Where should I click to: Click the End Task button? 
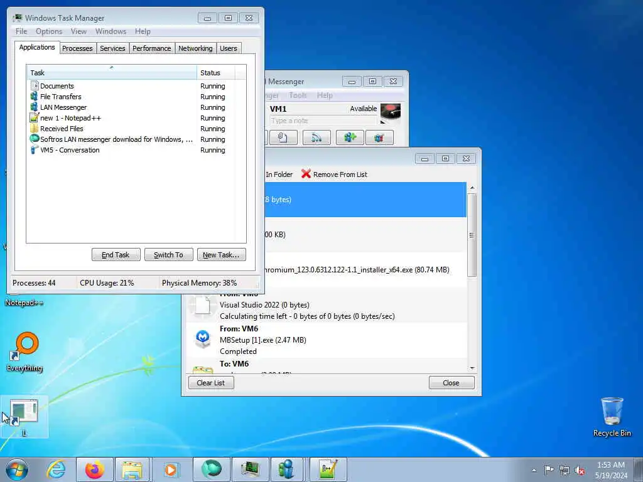coord(116,255)
